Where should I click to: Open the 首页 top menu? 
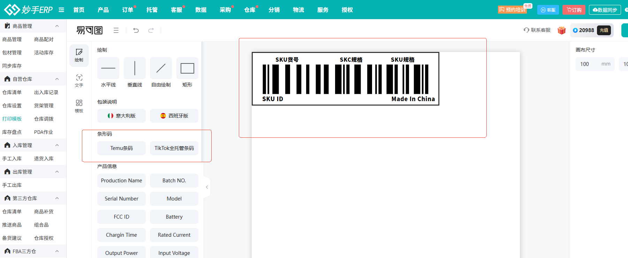pyautogui.click(x=79, y=10)
